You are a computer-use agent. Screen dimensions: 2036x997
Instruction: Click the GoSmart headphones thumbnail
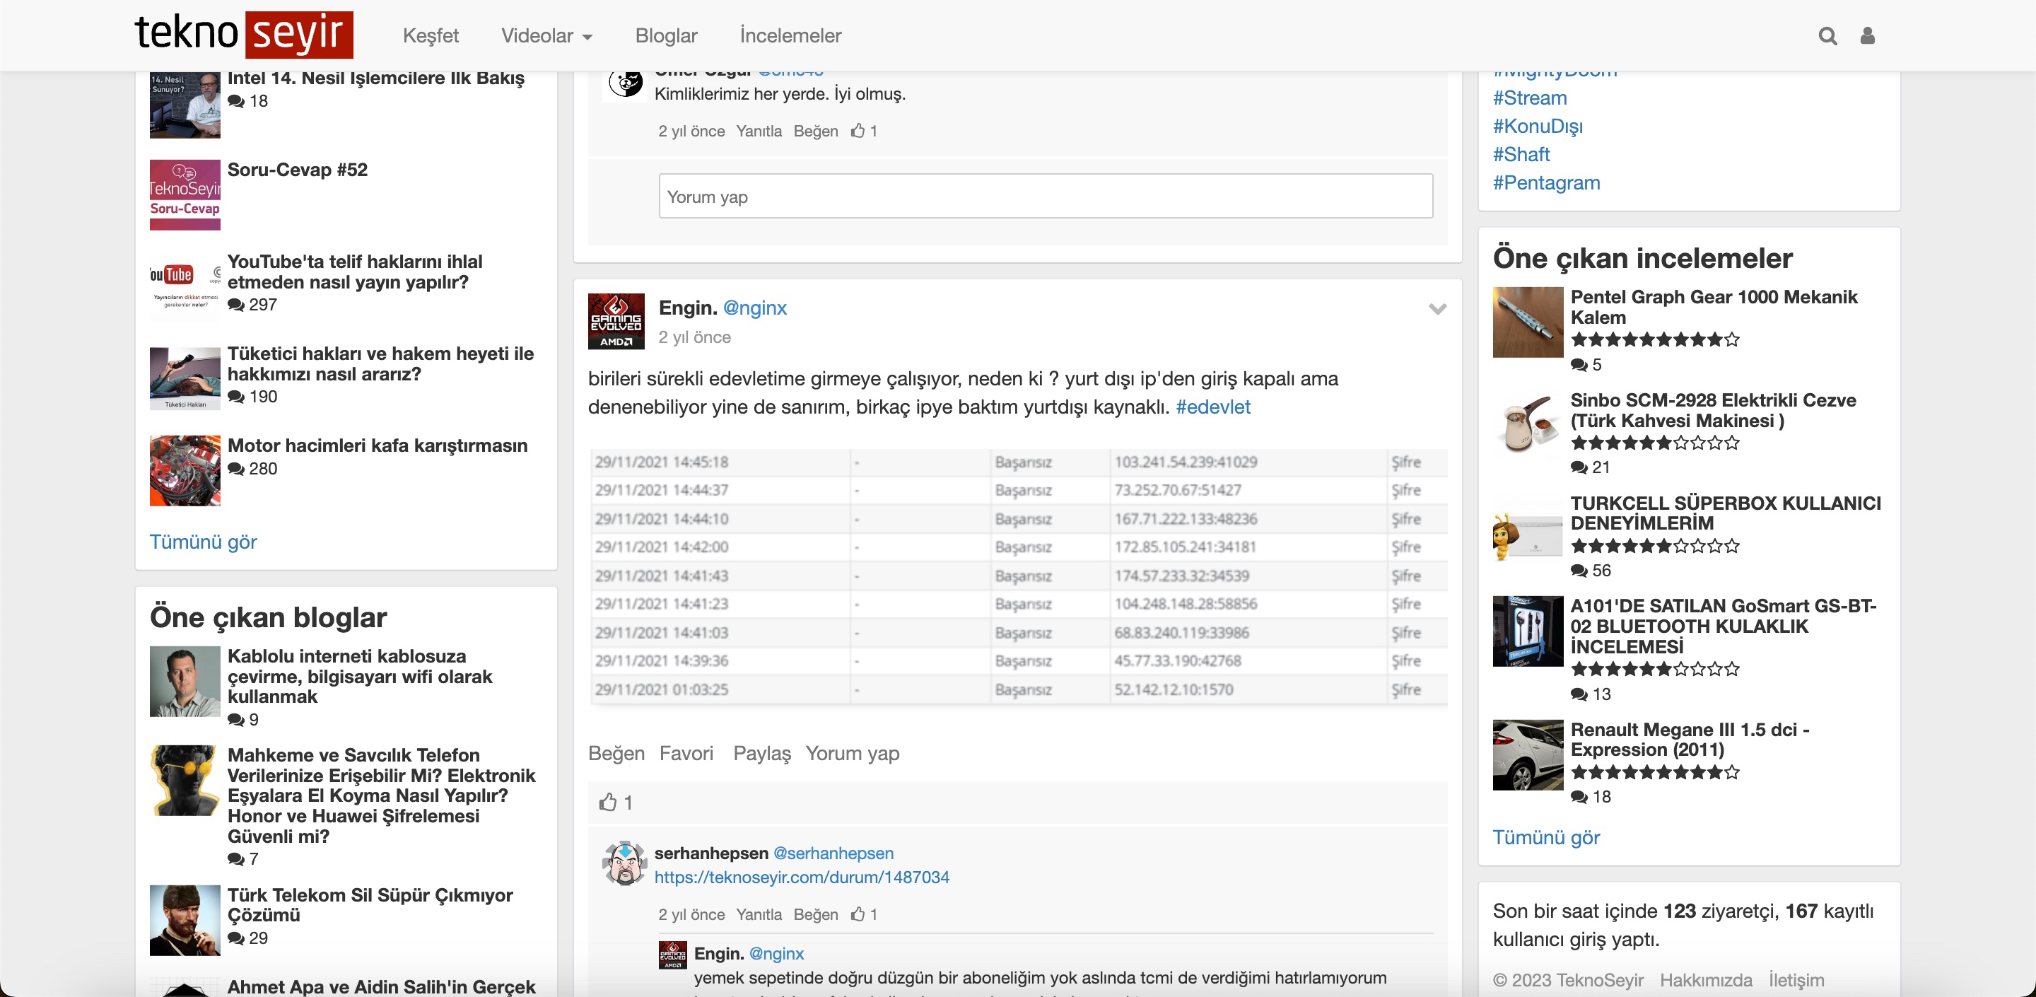click(x=1528, y=631)
